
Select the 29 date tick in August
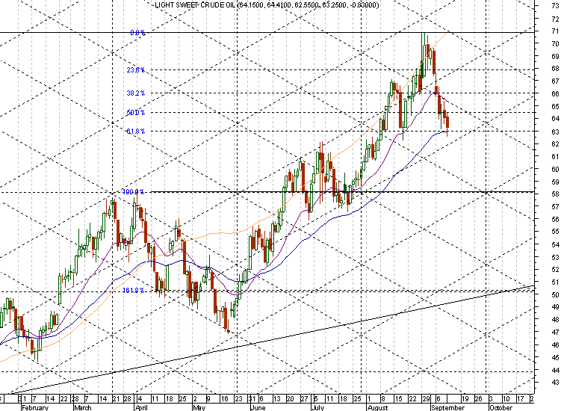(x=426, y=399)
